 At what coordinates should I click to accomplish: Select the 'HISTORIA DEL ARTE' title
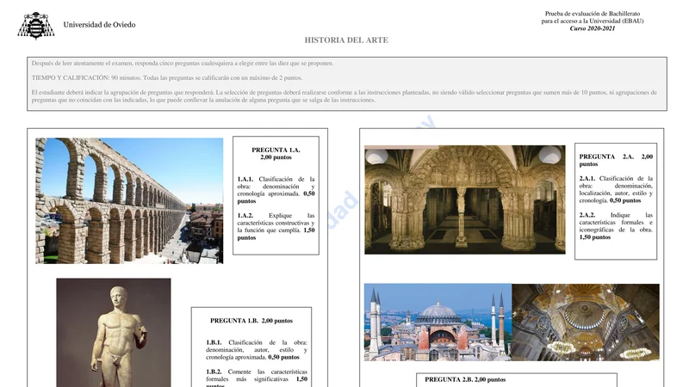(x=346, y=40)
